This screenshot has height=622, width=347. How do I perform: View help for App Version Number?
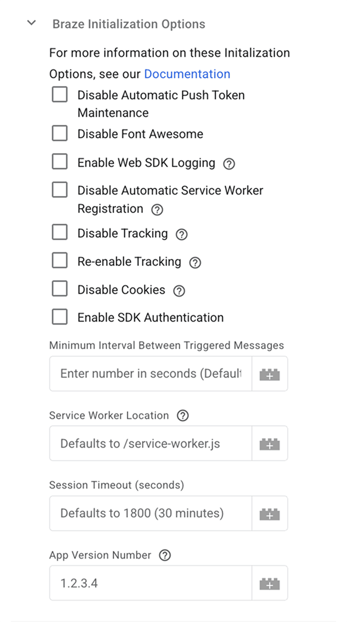[x=164, y=555]
